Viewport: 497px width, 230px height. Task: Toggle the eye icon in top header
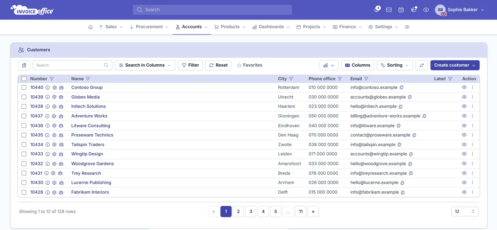(426, 10)
